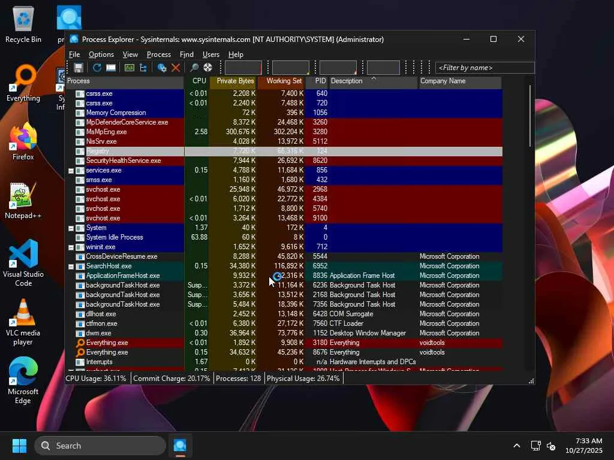Select the Interrupts row

point(284,362)
